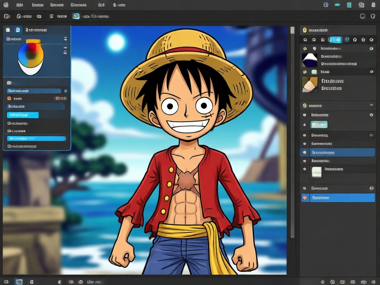Click the blue globe-like icon in the window header
380x285 pixels.
coord(326,5)
